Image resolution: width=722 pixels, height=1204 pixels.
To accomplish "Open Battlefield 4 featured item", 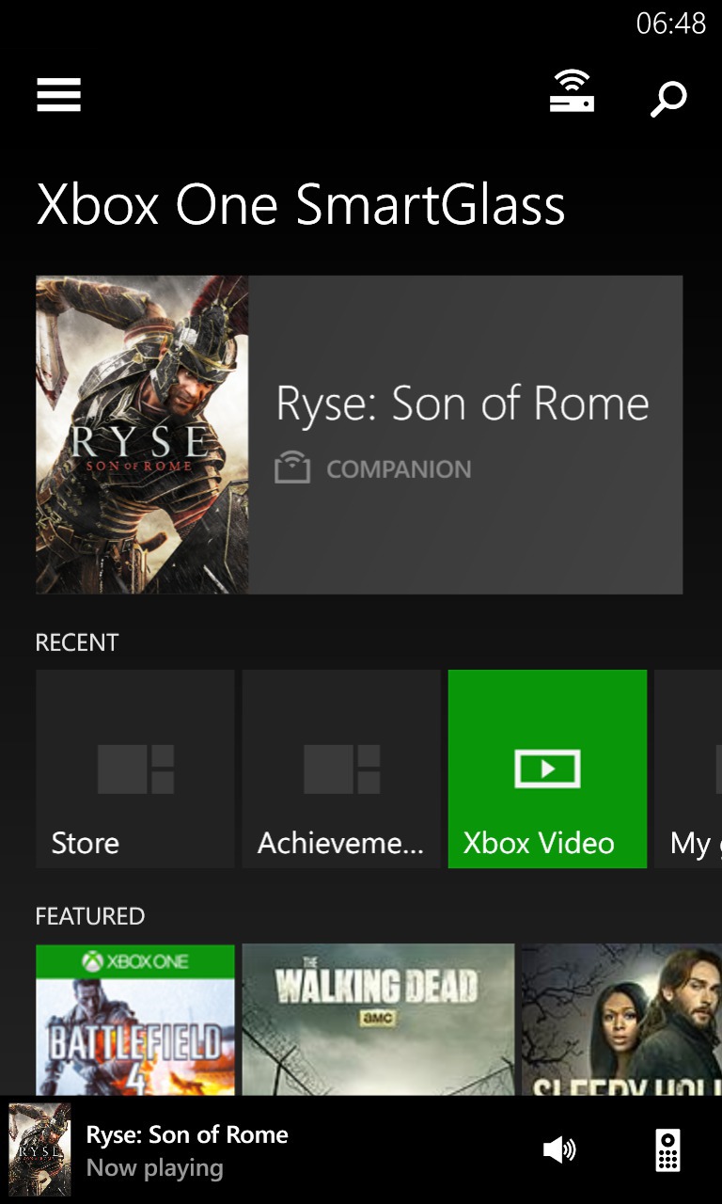I will point(134,1021).
